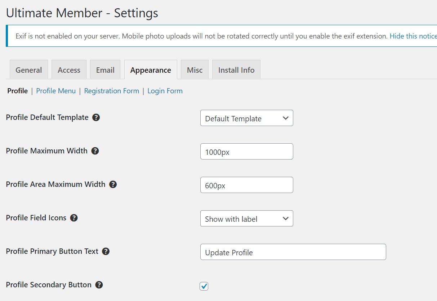Enable the Profile Secondary Button checkbox
437x301 pixels.
[204, 286]
